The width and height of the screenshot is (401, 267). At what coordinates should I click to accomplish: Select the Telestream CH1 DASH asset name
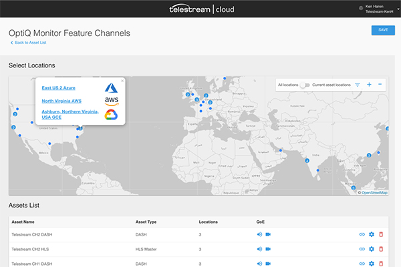[31, 264]
